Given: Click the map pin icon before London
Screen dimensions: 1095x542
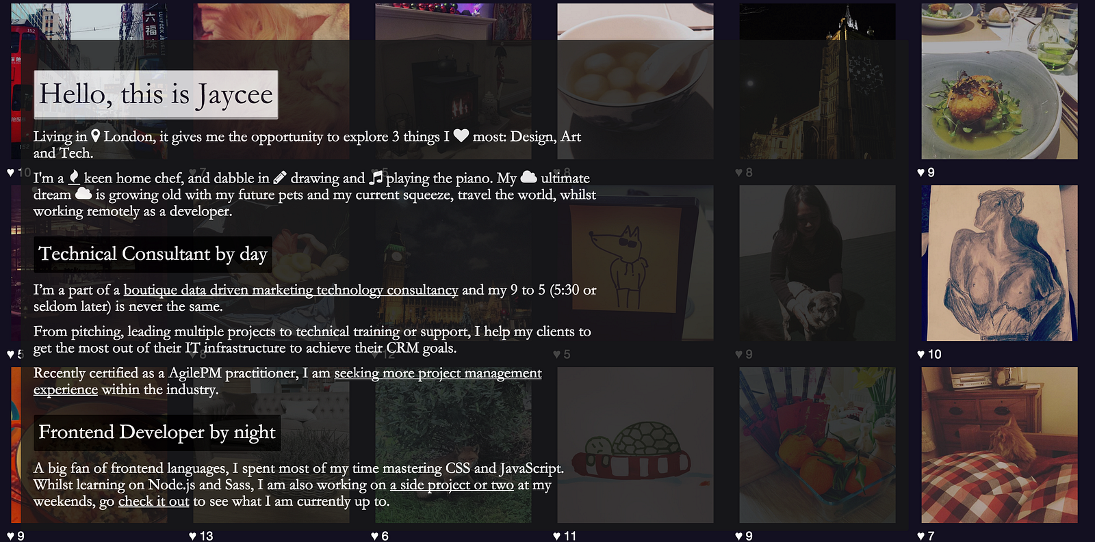Looking at the screenshot, I should tap(96, 136).
